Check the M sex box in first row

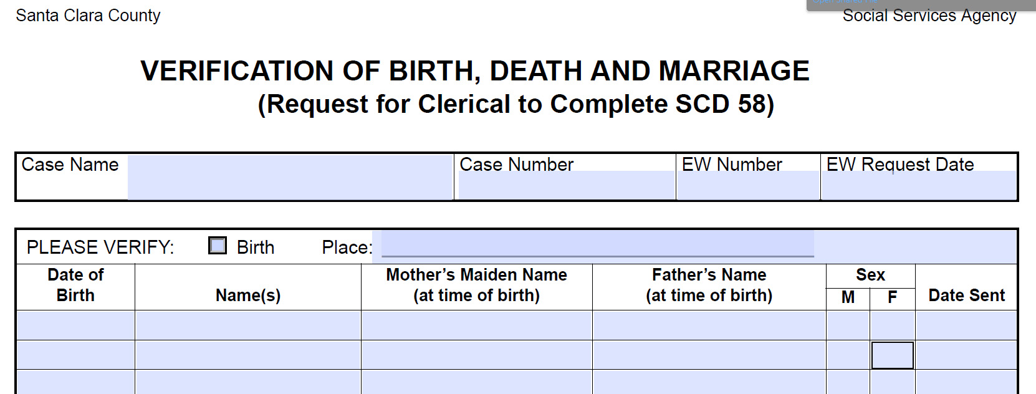coord(848,325)
